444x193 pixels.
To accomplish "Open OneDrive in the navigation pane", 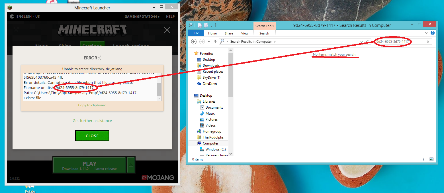I will pyautogui.click(x=206, y=84).
